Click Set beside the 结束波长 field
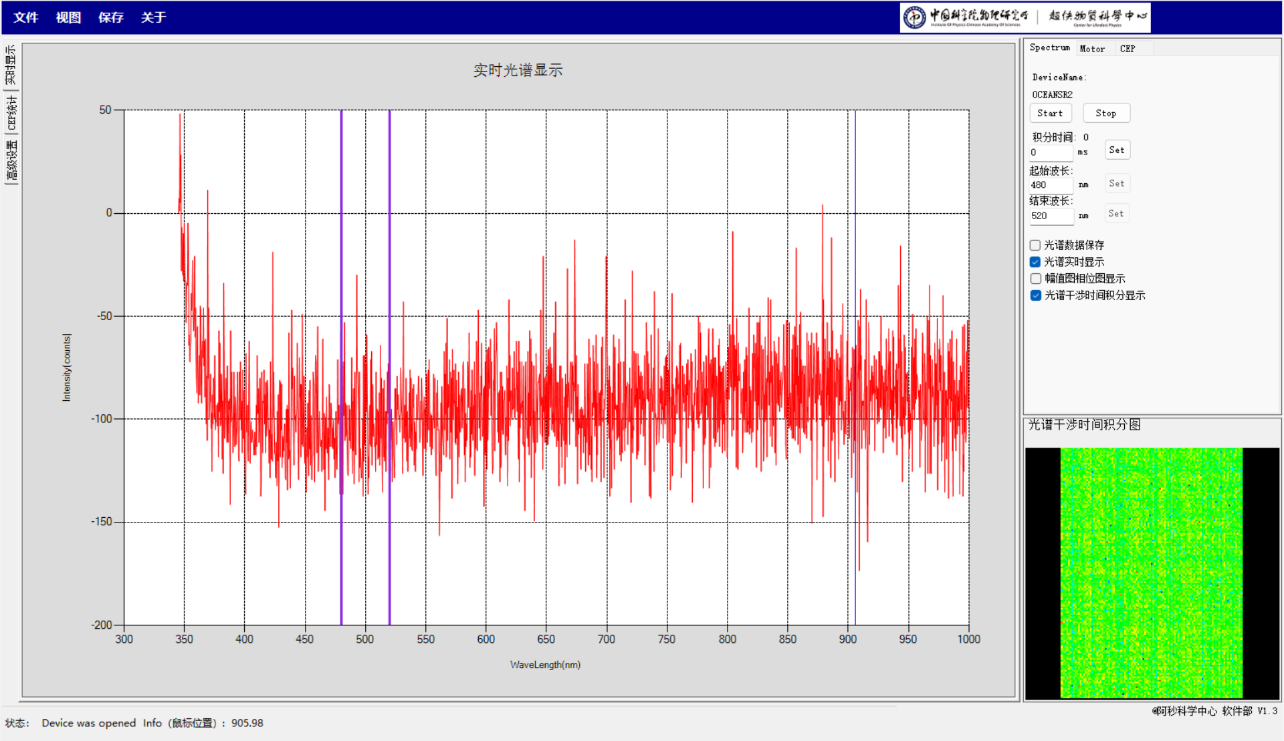The image size is (1284, 741). [x=1116, y=213]
